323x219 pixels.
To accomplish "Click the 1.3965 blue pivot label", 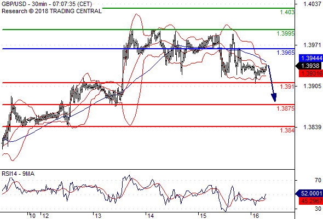I will 286,53.
